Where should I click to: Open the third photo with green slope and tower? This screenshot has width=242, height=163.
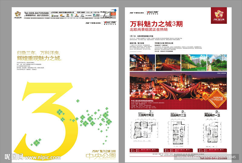194,63
